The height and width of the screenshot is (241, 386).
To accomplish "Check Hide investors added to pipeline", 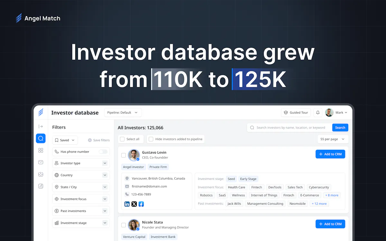I will point(151,139).
